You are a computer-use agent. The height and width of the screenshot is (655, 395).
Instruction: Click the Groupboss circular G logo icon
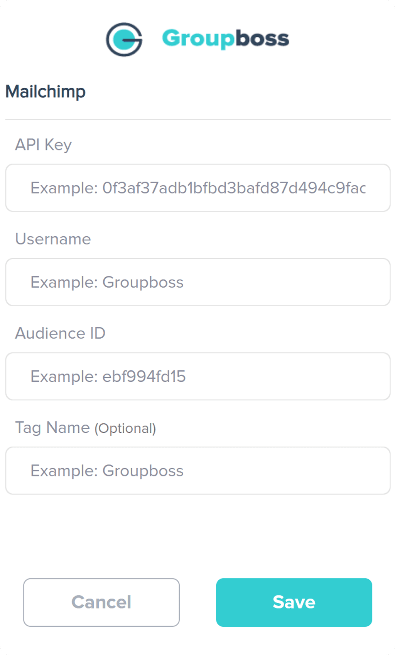coord(124,39)
